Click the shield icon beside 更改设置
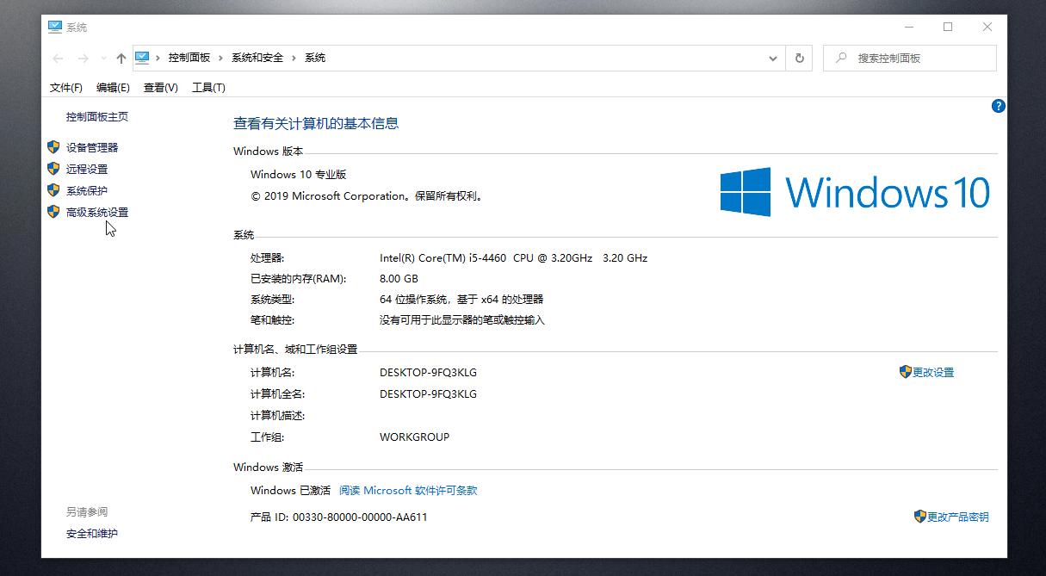 [903, 371]
